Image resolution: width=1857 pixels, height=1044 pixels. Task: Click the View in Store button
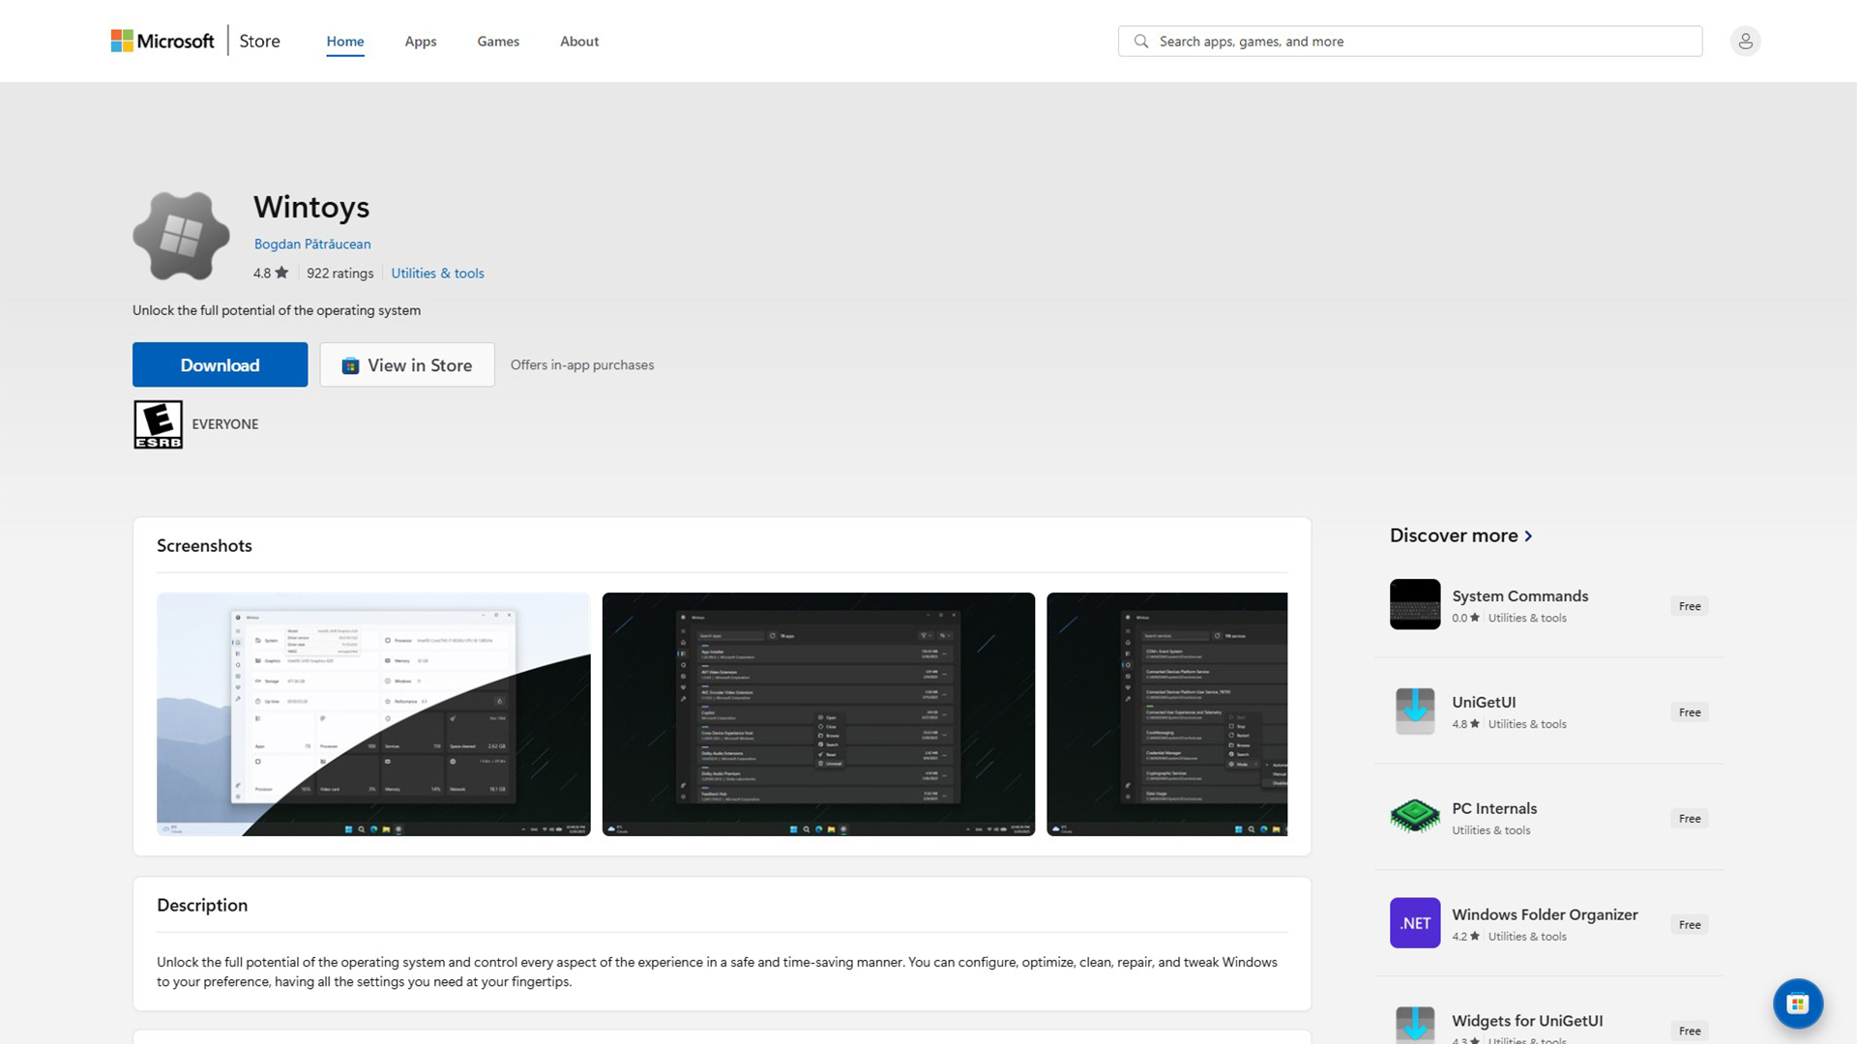point(407,364)
